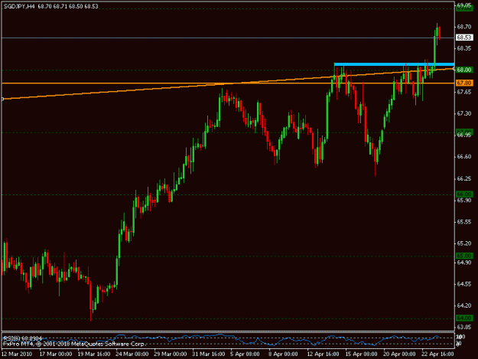Click the orange 67.80 price label
This screenshot has width=478, height=359.
[x=464, y=83]
